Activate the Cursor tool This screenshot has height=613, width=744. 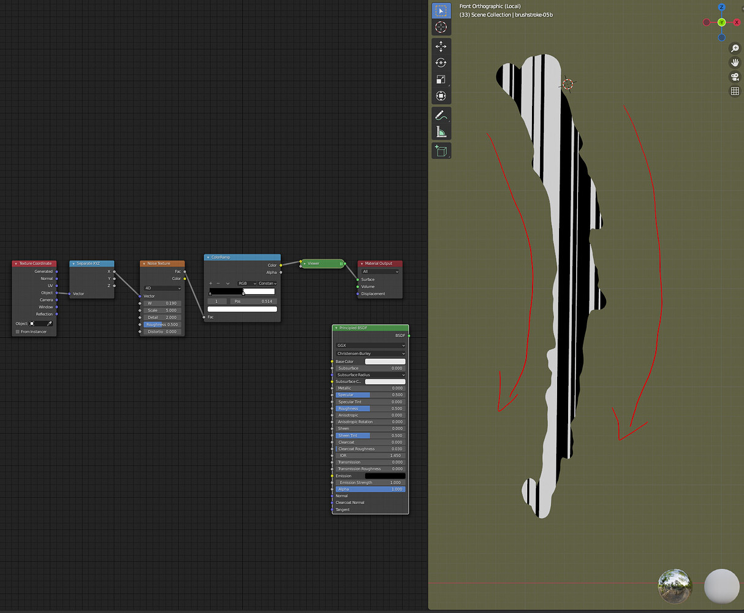click(441, 27)
